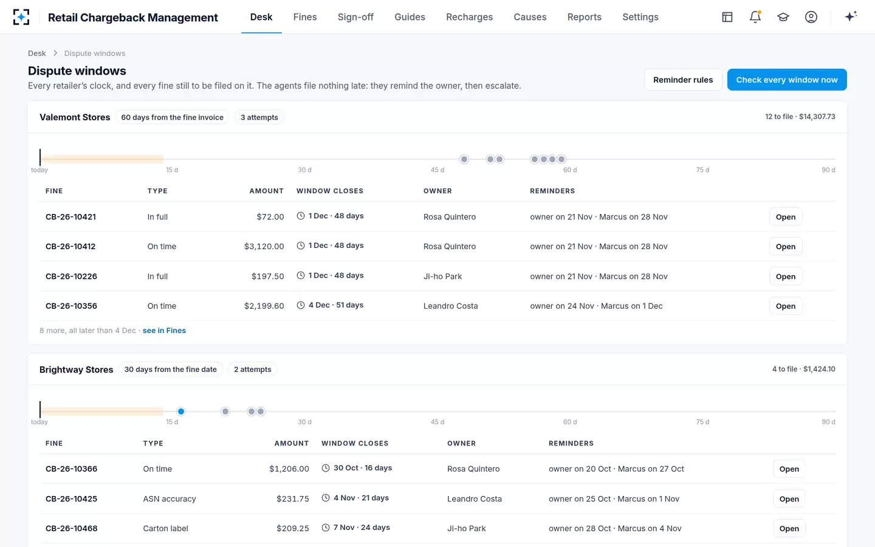The height and width of the screenshot is (547, 875).
Task: Click the Reminder rules button
Action: [683, 80]
